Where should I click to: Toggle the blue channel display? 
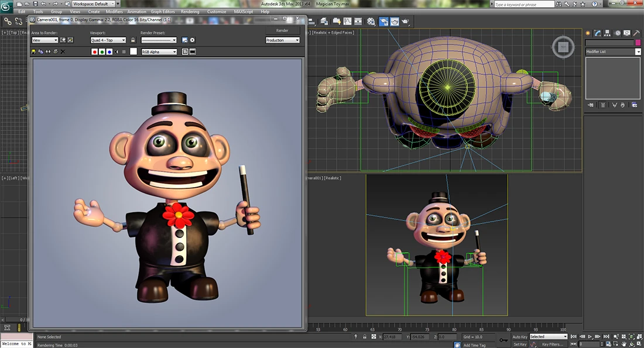(x=109, y=51)
